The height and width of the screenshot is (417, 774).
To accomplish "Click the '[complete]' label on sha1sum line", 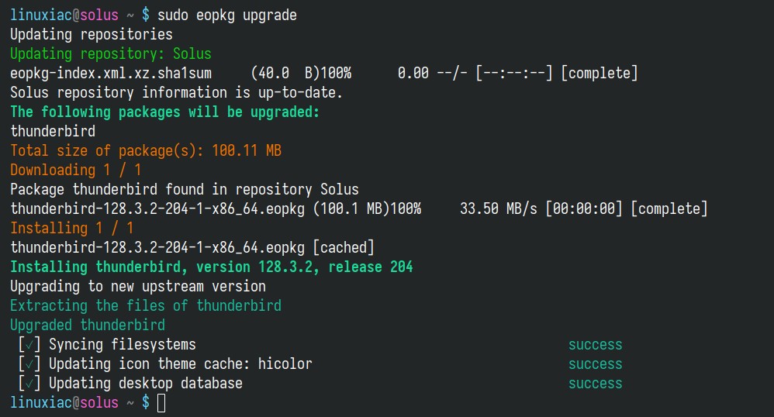I will click(x=600, y=73).
